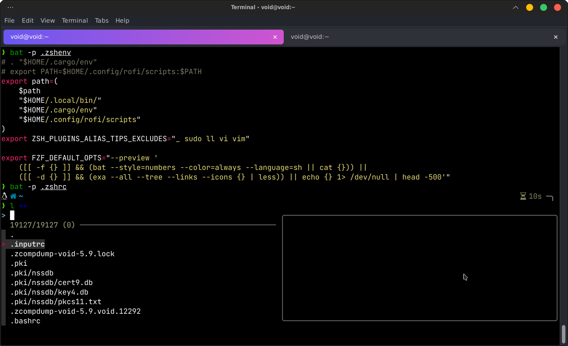Viewport: 568px width, 346px height.
Task: Click the ellipsis icon in the title bar
Action: click(x=10, y=7)
